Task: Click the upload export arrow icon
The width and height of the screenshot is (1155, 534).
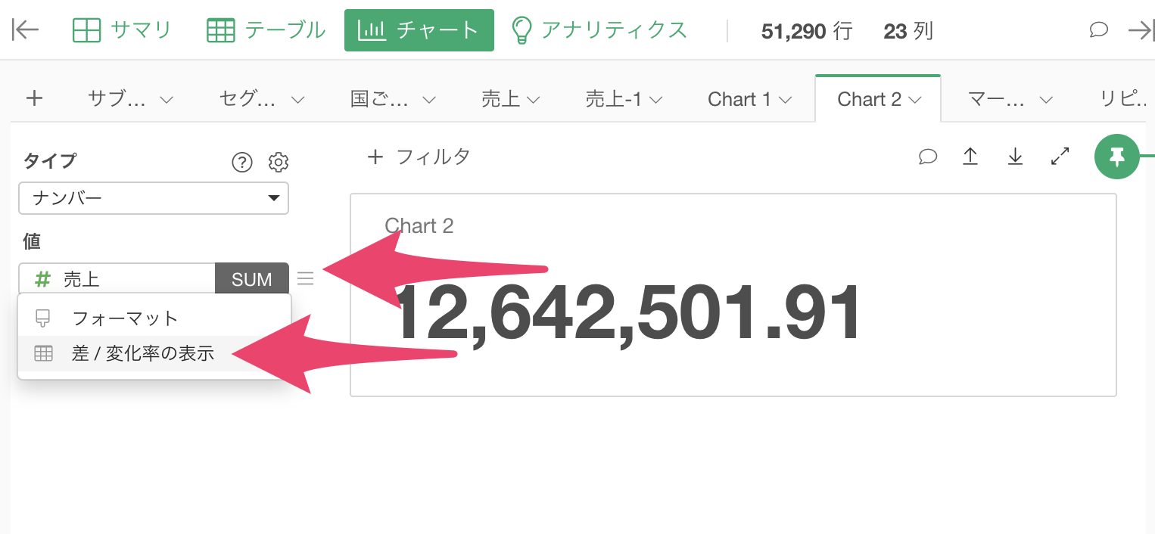Action: point(970,157)
